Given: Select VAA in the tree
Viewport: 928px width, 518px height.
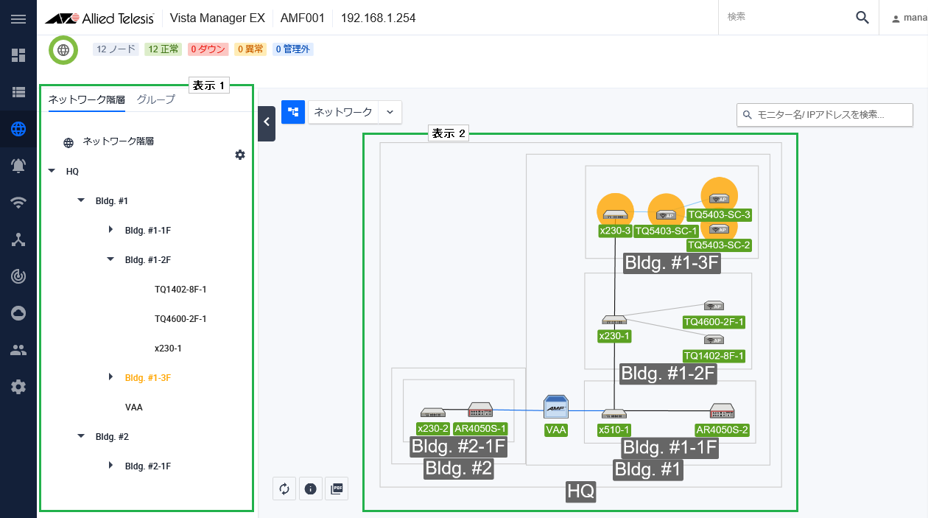Looking at the screenshot, I should coord(134,407).
